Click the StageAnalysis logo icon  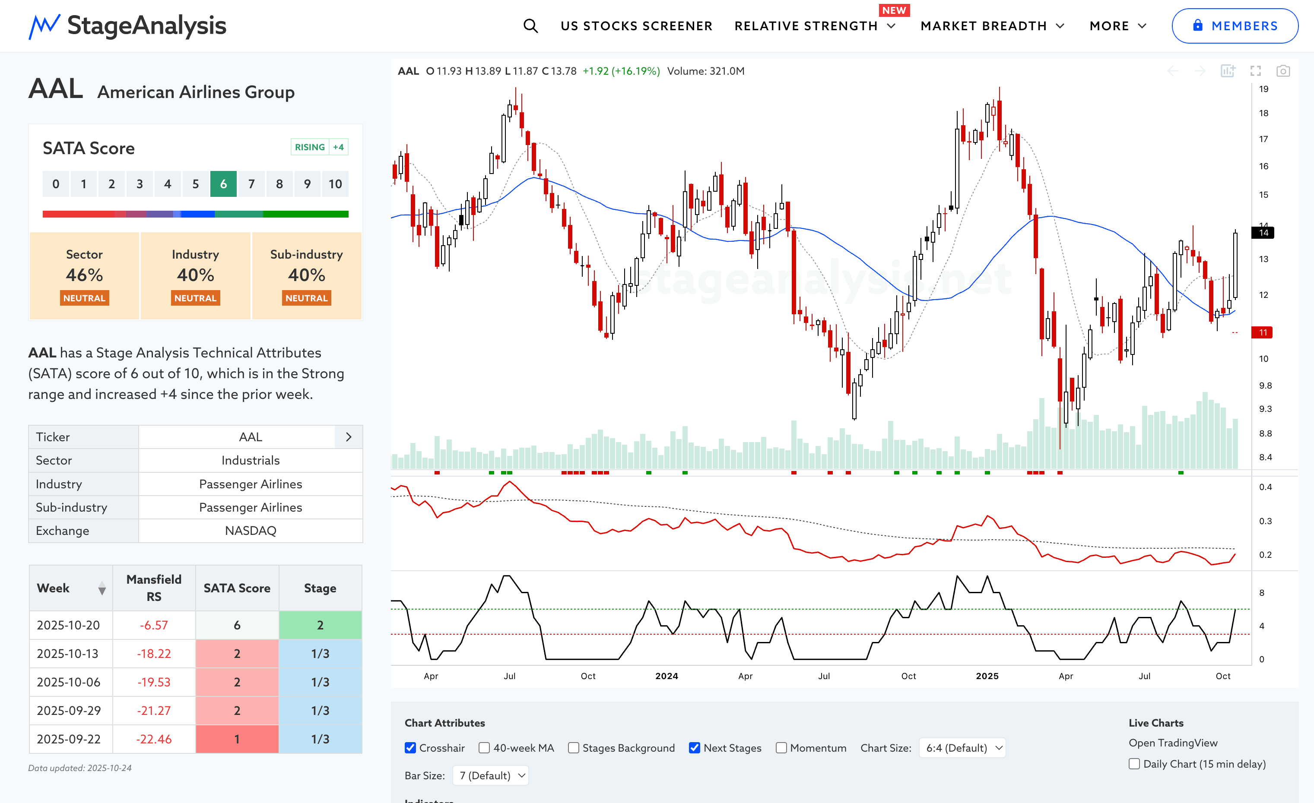click(44, 25)
